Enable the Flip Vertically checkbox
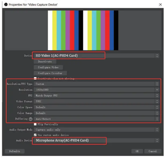 (35, 124)
